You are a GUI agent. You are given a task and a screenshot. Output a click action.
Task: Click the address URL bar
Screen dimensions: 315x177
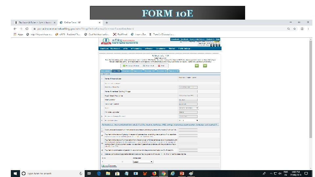(159, 29)
